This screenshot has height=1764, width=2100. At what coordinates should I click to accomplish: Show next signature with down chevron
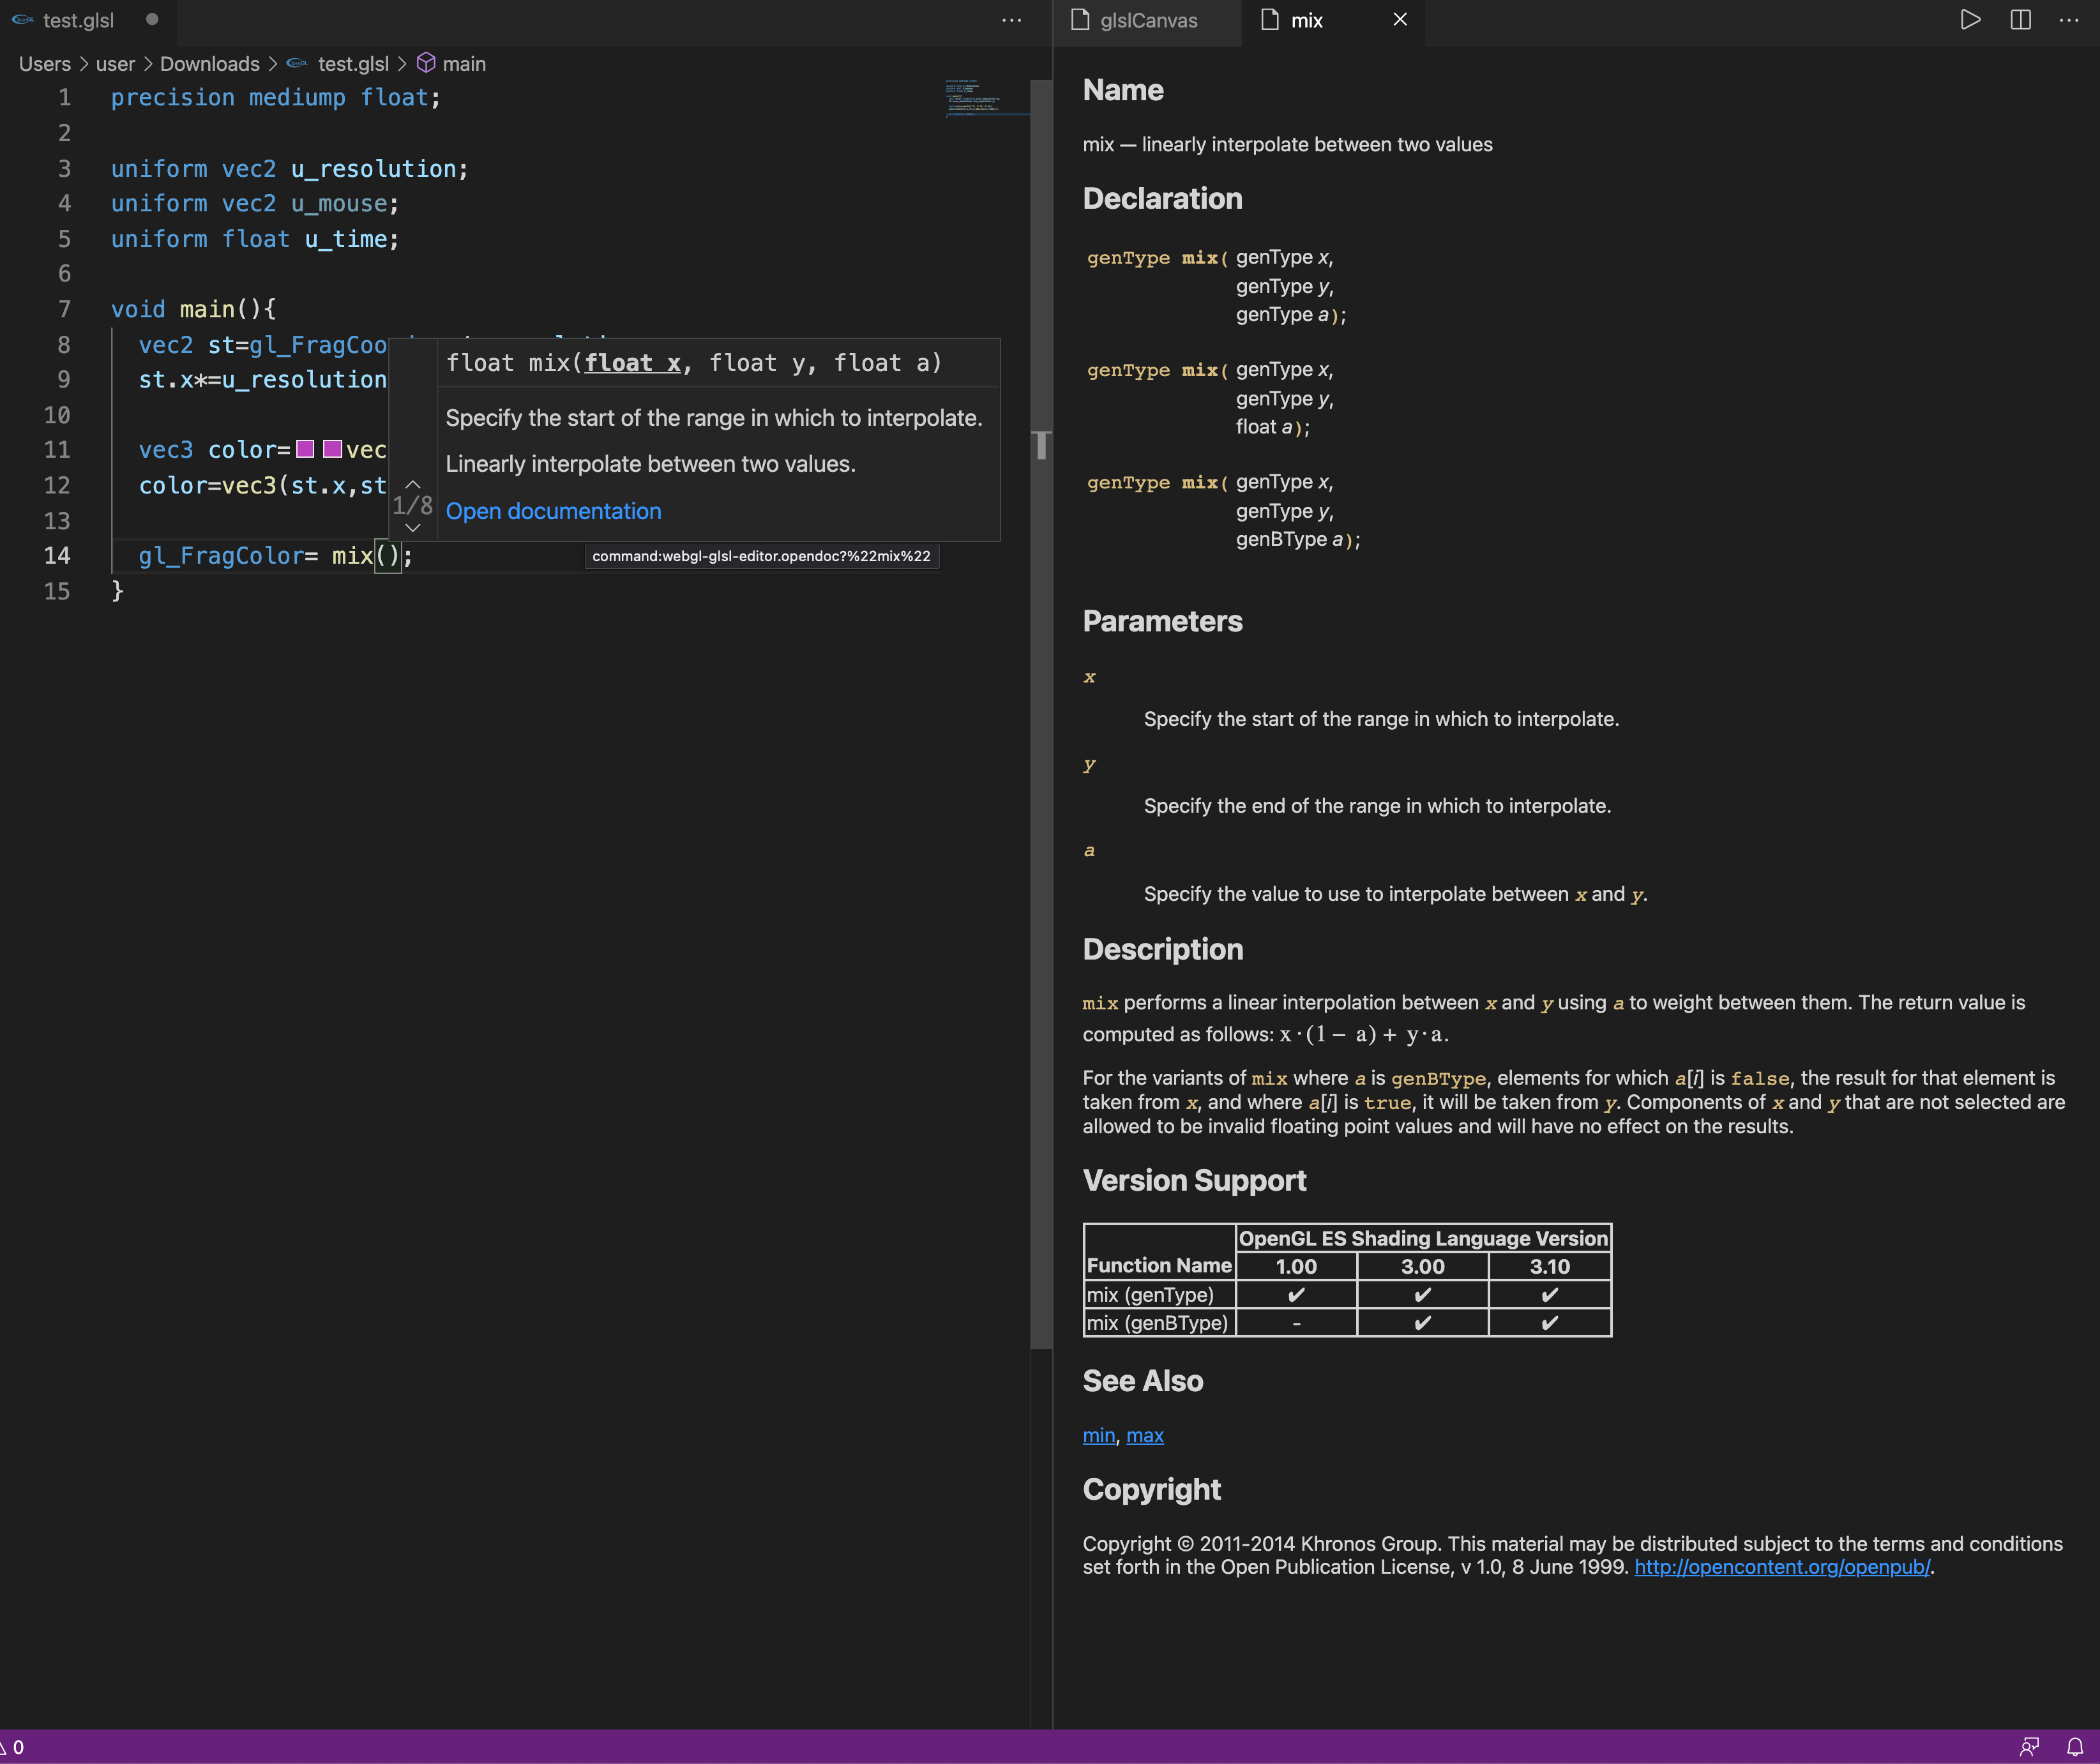pos(412,527)
